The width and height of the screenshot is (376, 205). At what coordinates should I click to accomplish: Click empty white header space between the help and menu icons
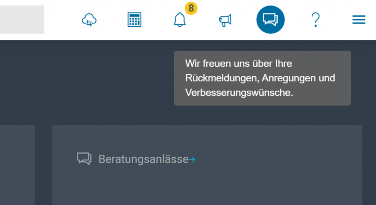pos(336,20)
